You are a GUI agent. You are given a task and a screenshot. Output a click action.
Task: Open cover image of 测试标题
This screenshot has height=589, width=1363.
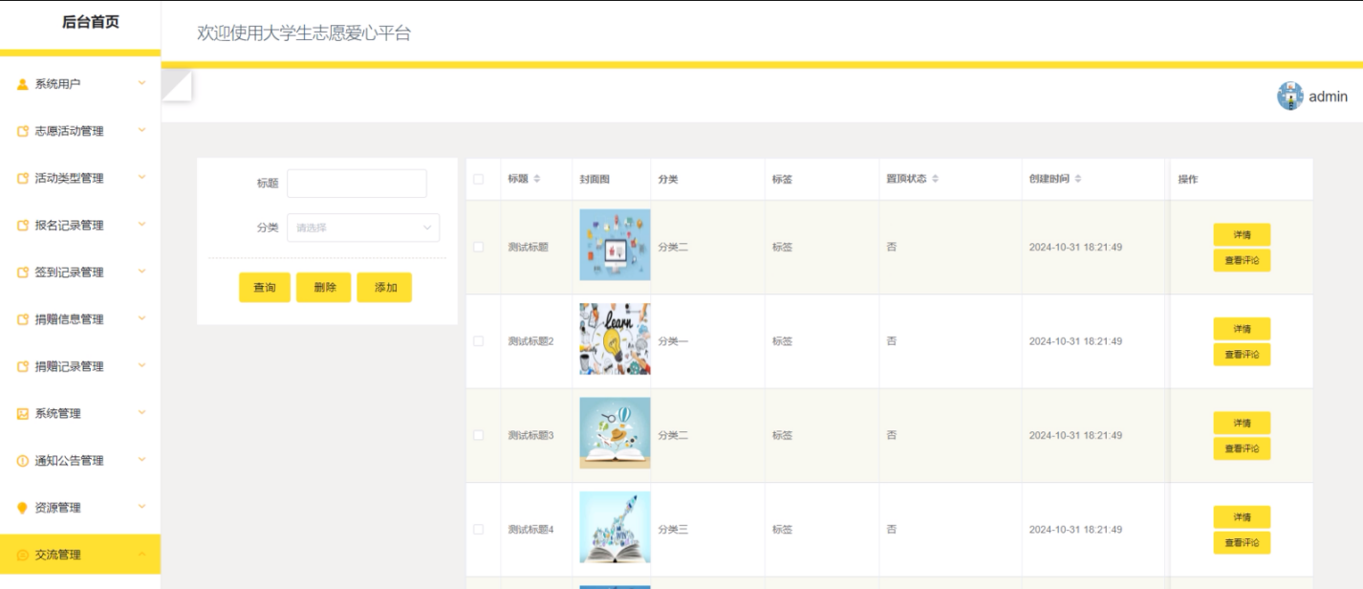pos(615,245)
